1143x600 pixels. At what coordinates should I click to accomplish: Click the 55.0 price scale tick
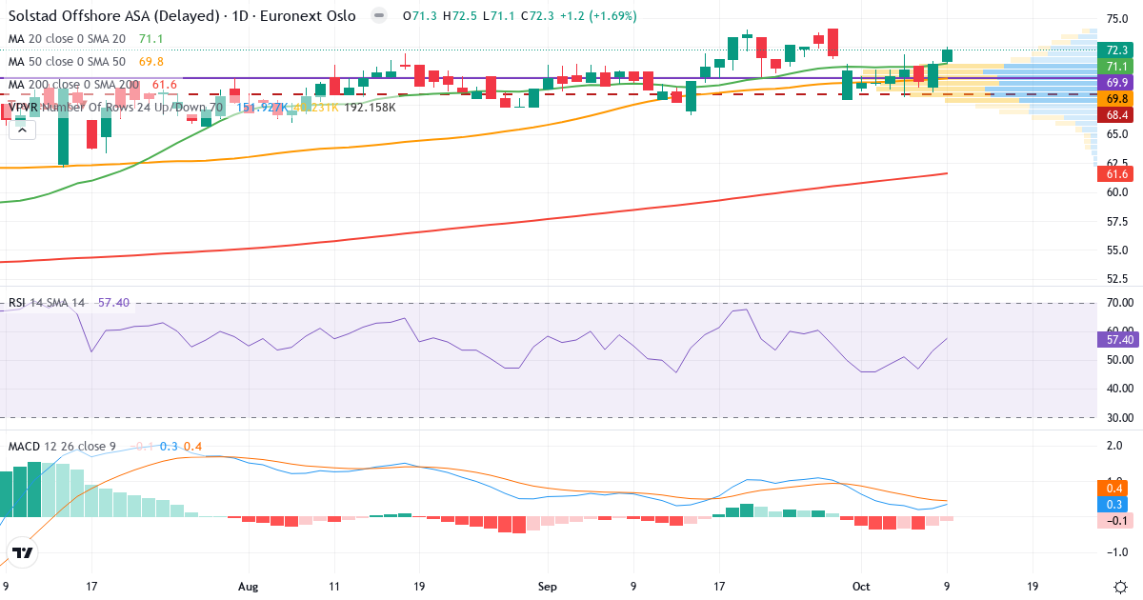[x=1118, y=250]
